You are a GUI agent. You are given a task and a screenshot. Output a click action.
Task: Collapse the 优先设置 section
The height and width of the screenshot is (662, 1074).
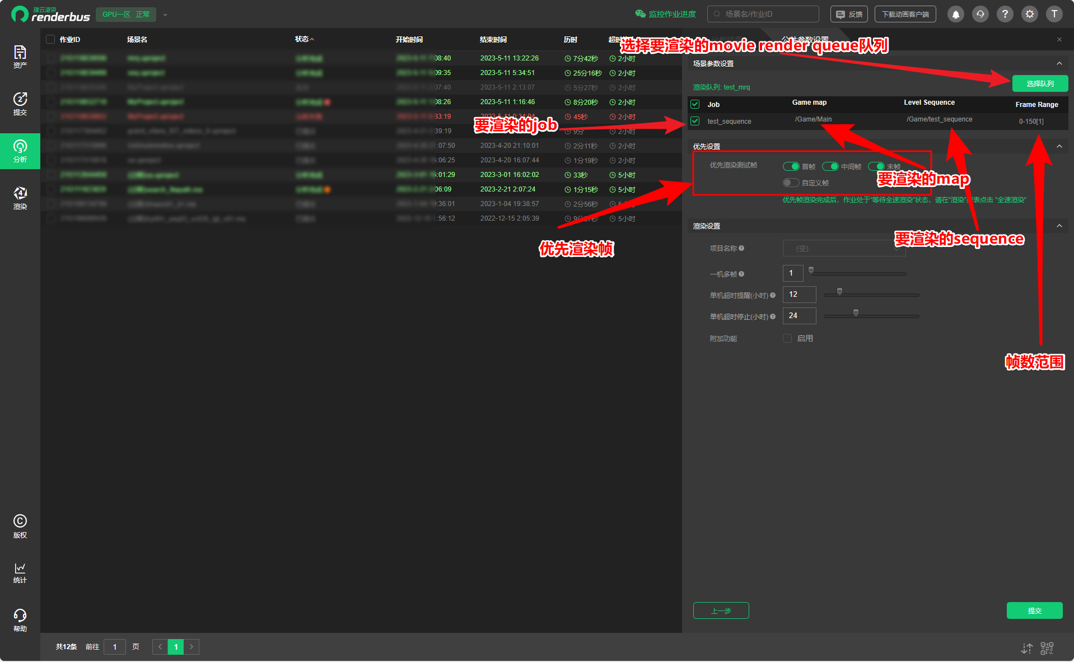coord(1059,146)
